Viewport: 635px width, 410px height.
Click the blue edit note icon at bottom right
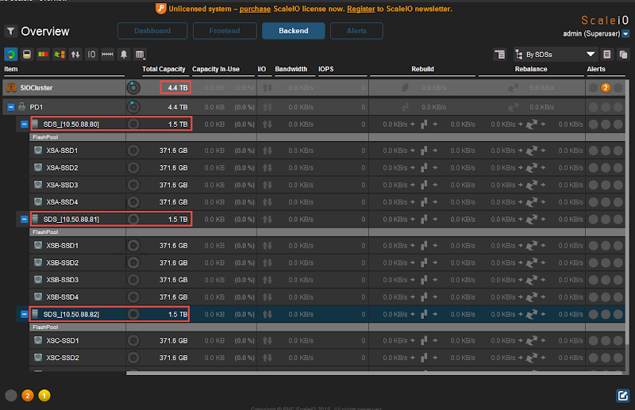pyautogui.click(x=623, y=396)
